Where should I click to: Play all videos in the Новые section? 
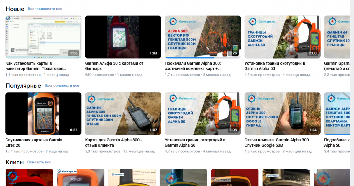(45, 9)
